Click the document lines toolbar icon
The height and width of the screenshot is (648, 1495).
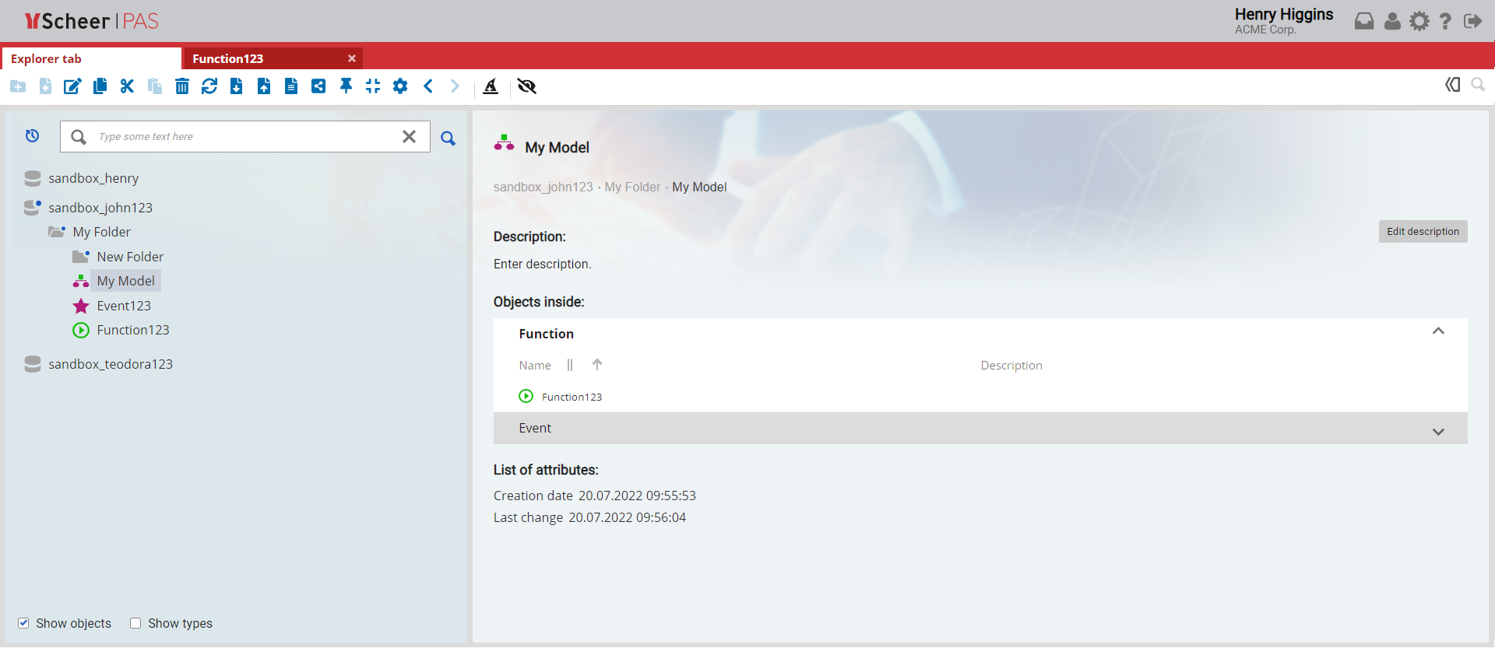[x=291, y=86]
